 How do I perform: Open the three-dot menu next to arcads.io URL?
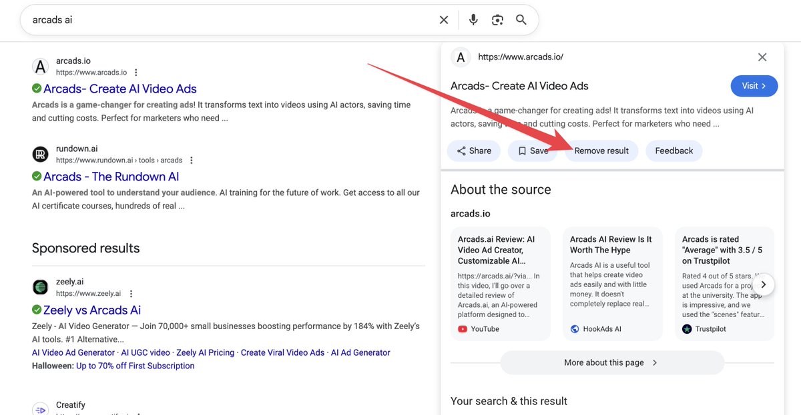tap(136, 73)
